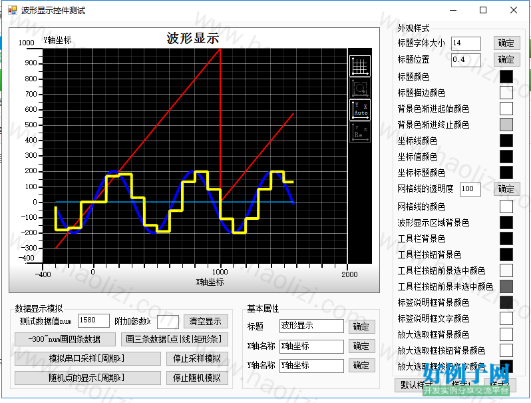
Task: Open the 坐标标题颜色 swatch
Action: [506, 173]
